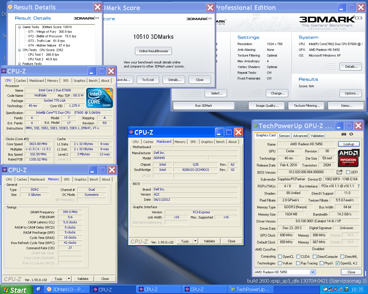The height and width of the screenshot is (294, 368).
Task: Click the To Excel button
Action: click(x=148, y=80)
